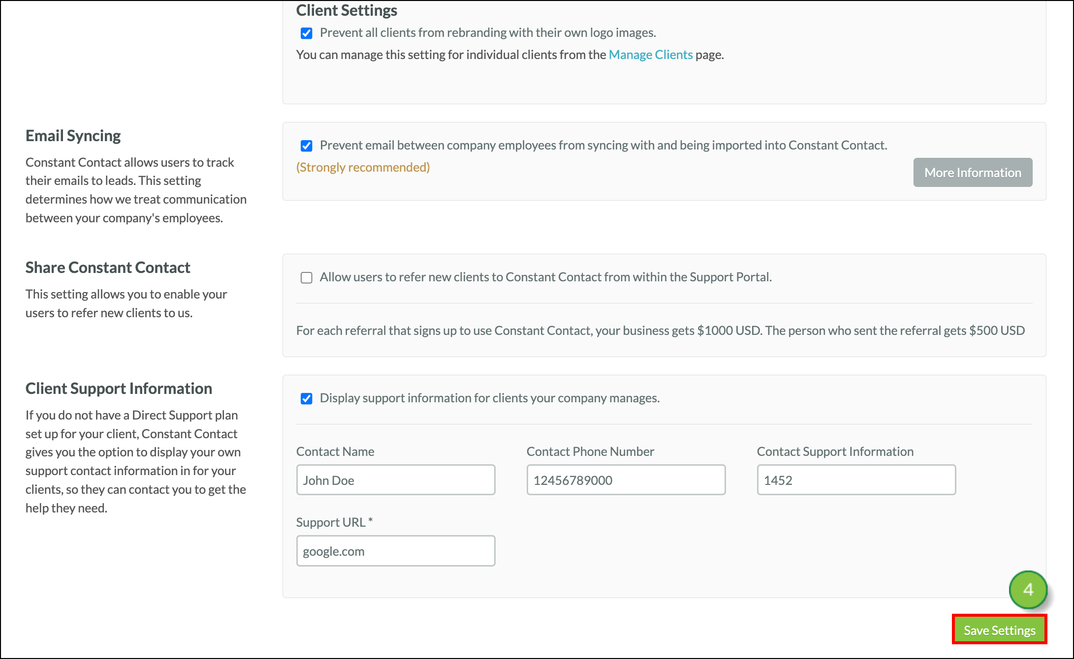Click the Client Support Information heading
This screenshot has width=1074, height=659.
(x=119, y=389)
